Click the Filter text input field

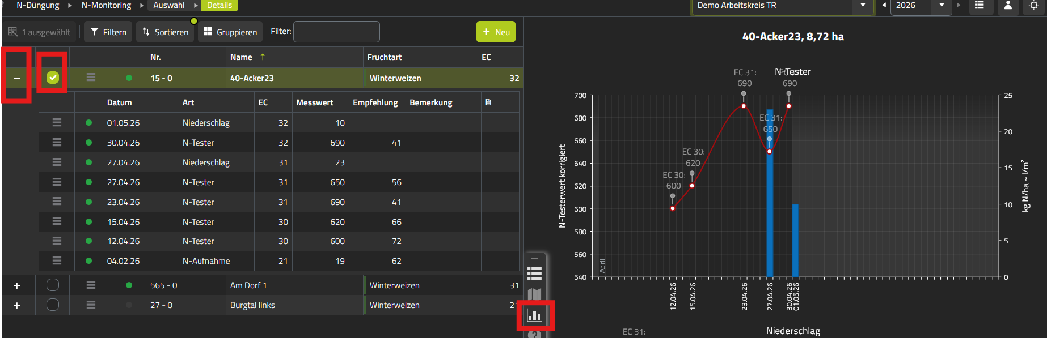336,32
